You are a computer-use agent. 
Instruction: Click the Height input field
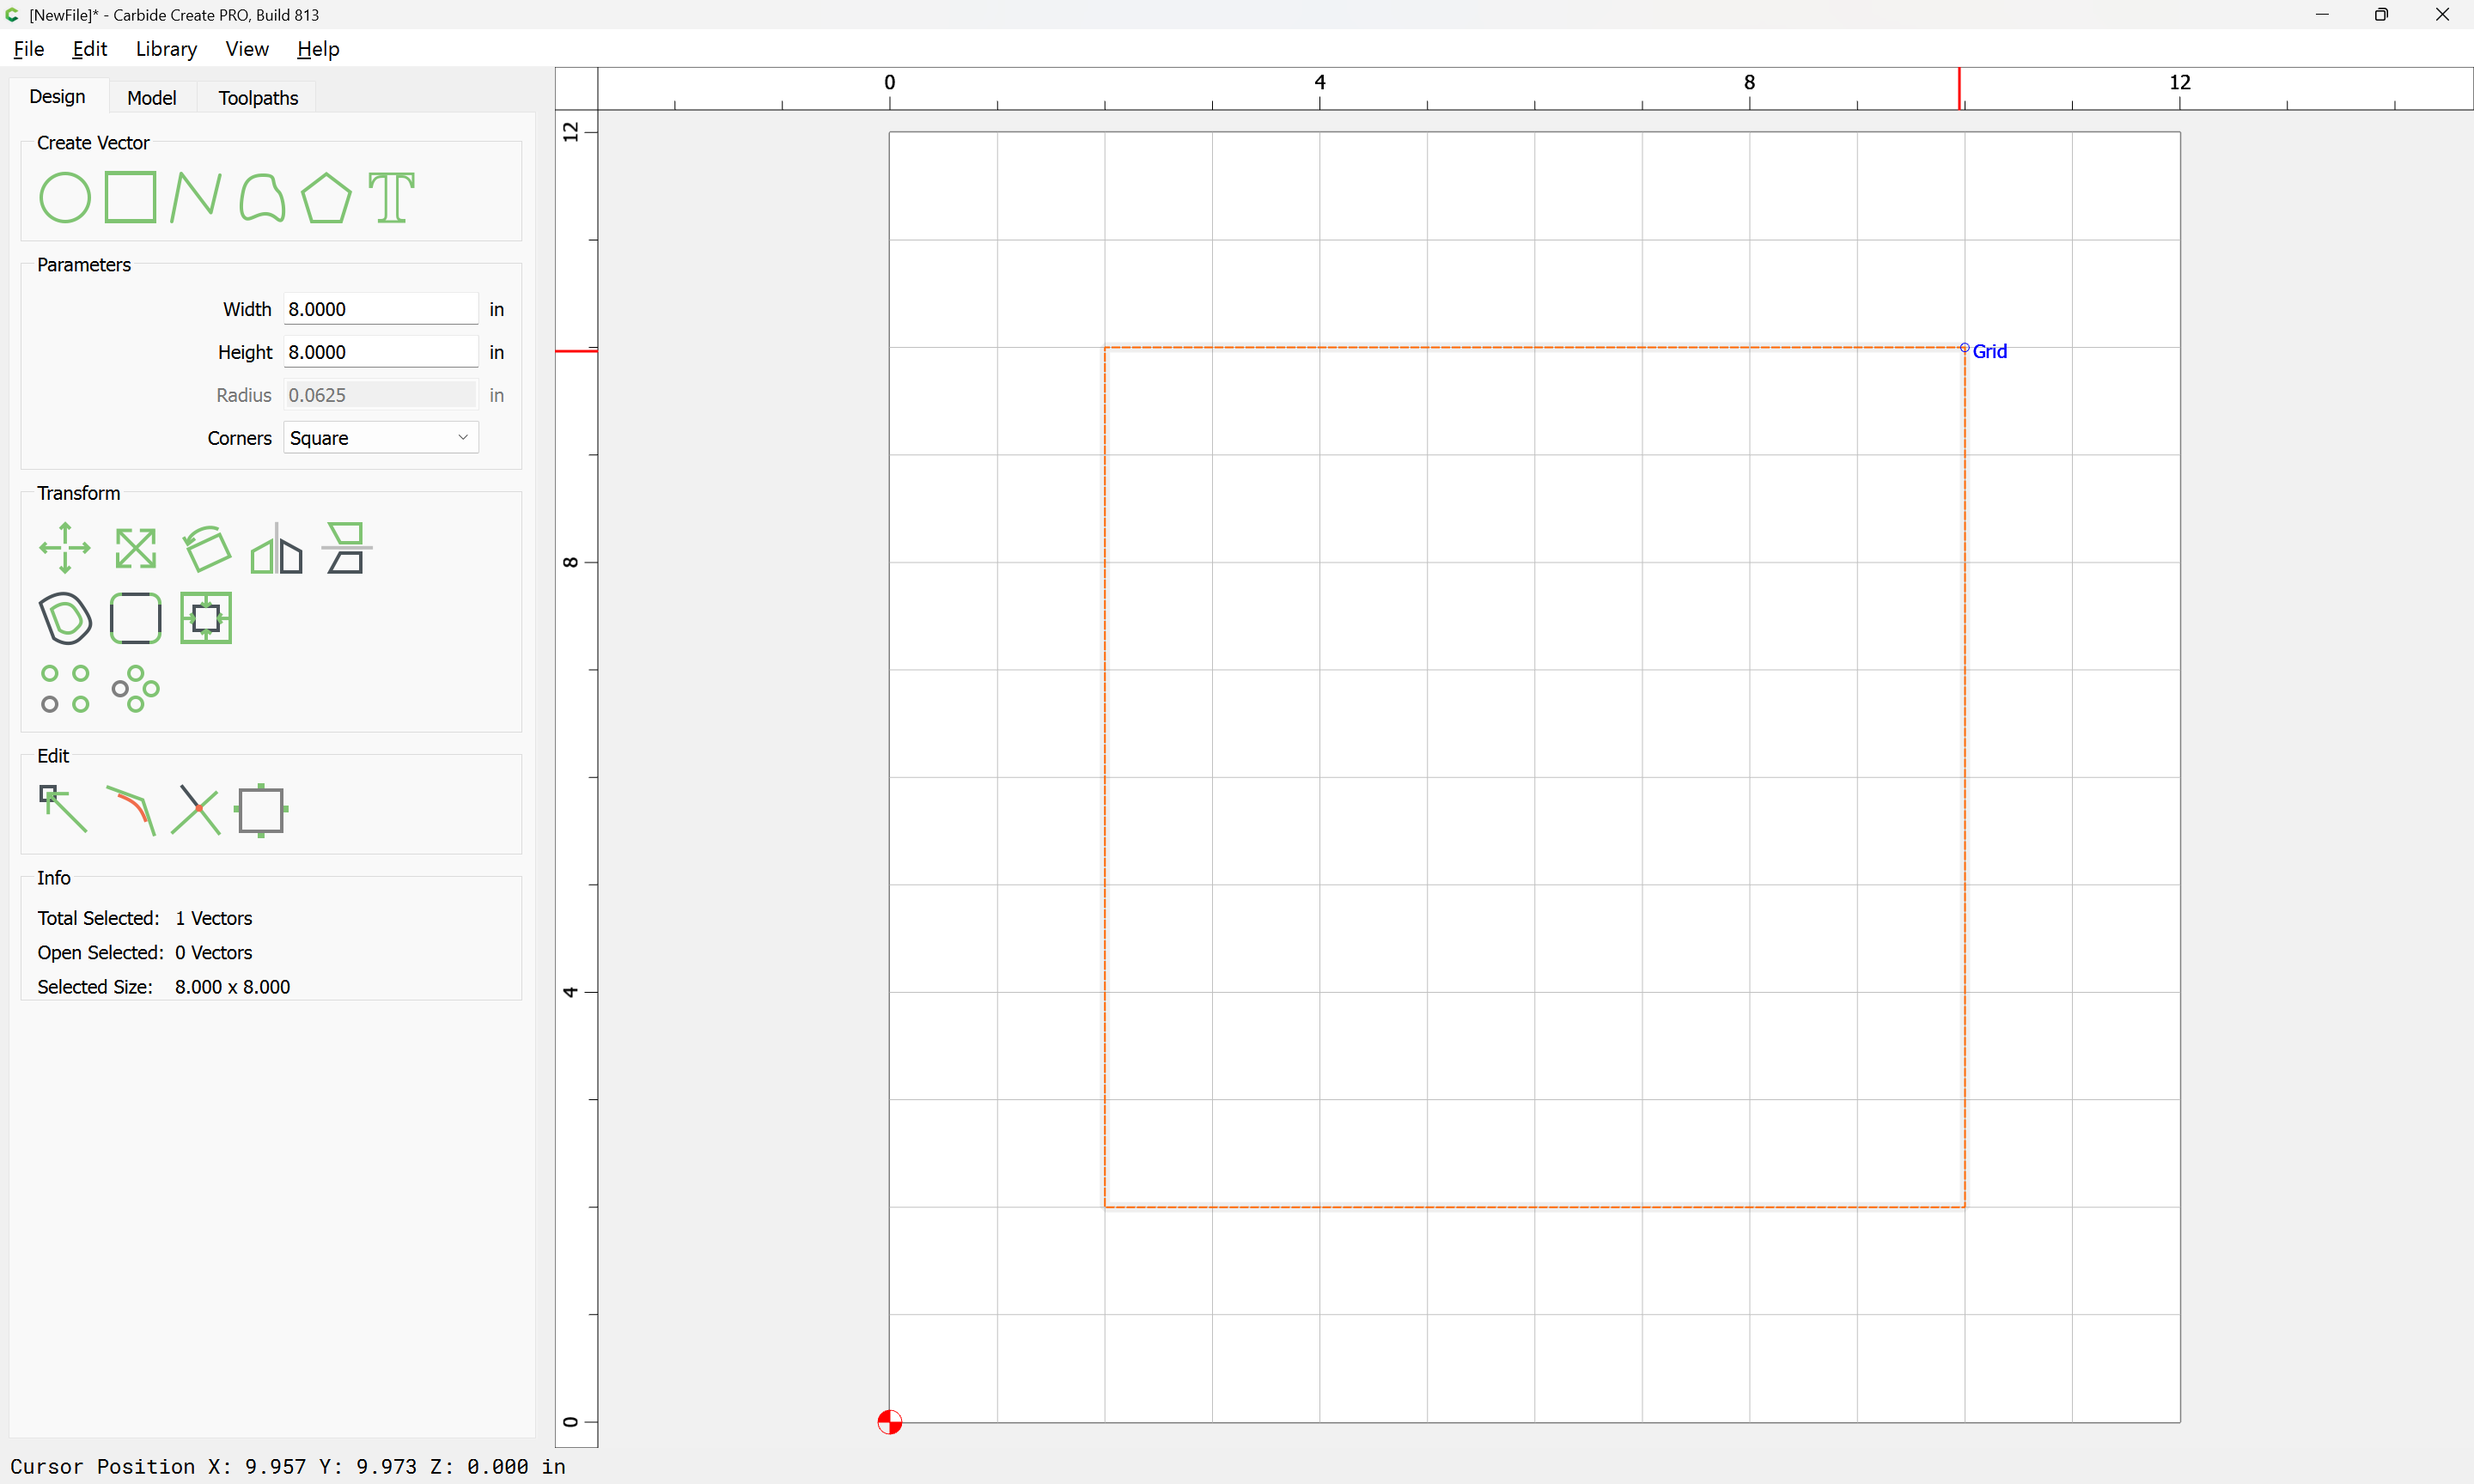[x=381, y=352]
